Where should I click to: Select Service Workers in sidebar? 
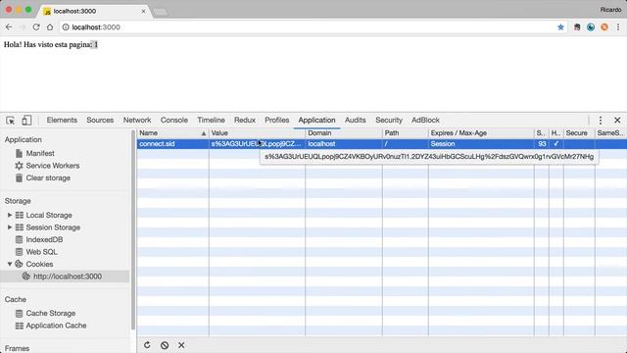53,166
